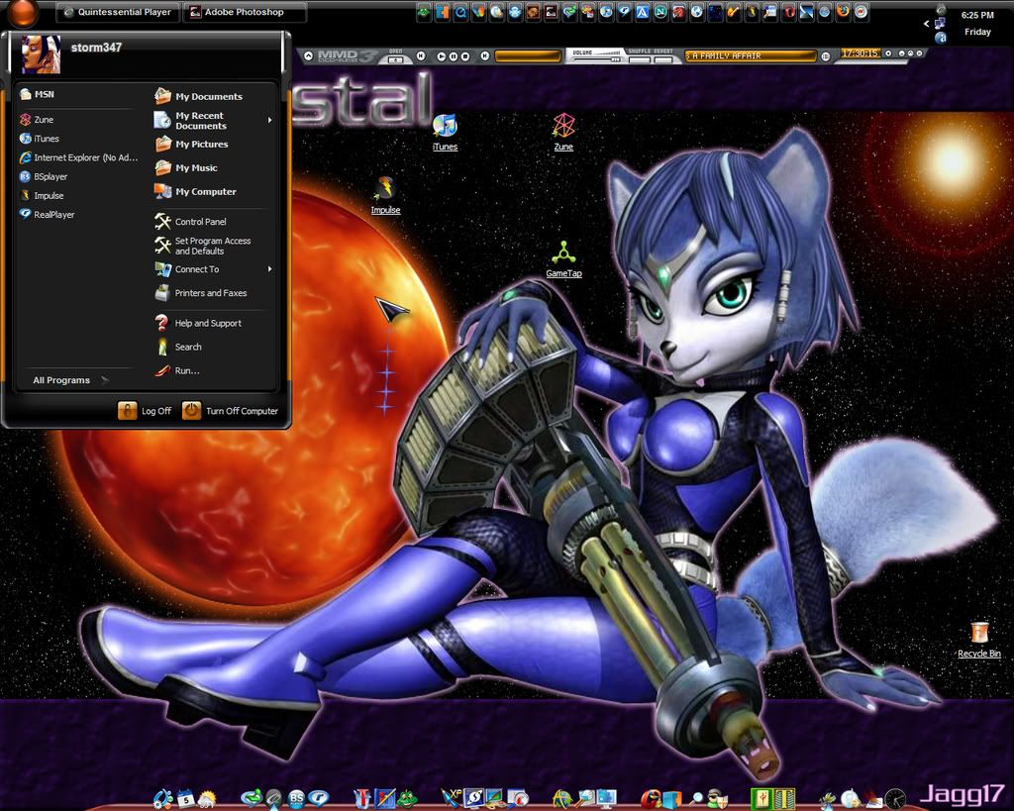Screen dimensions: 1014x811
Task: Toggle Shuffle in the MMD3 player
Action: click(x=640, y=59)
